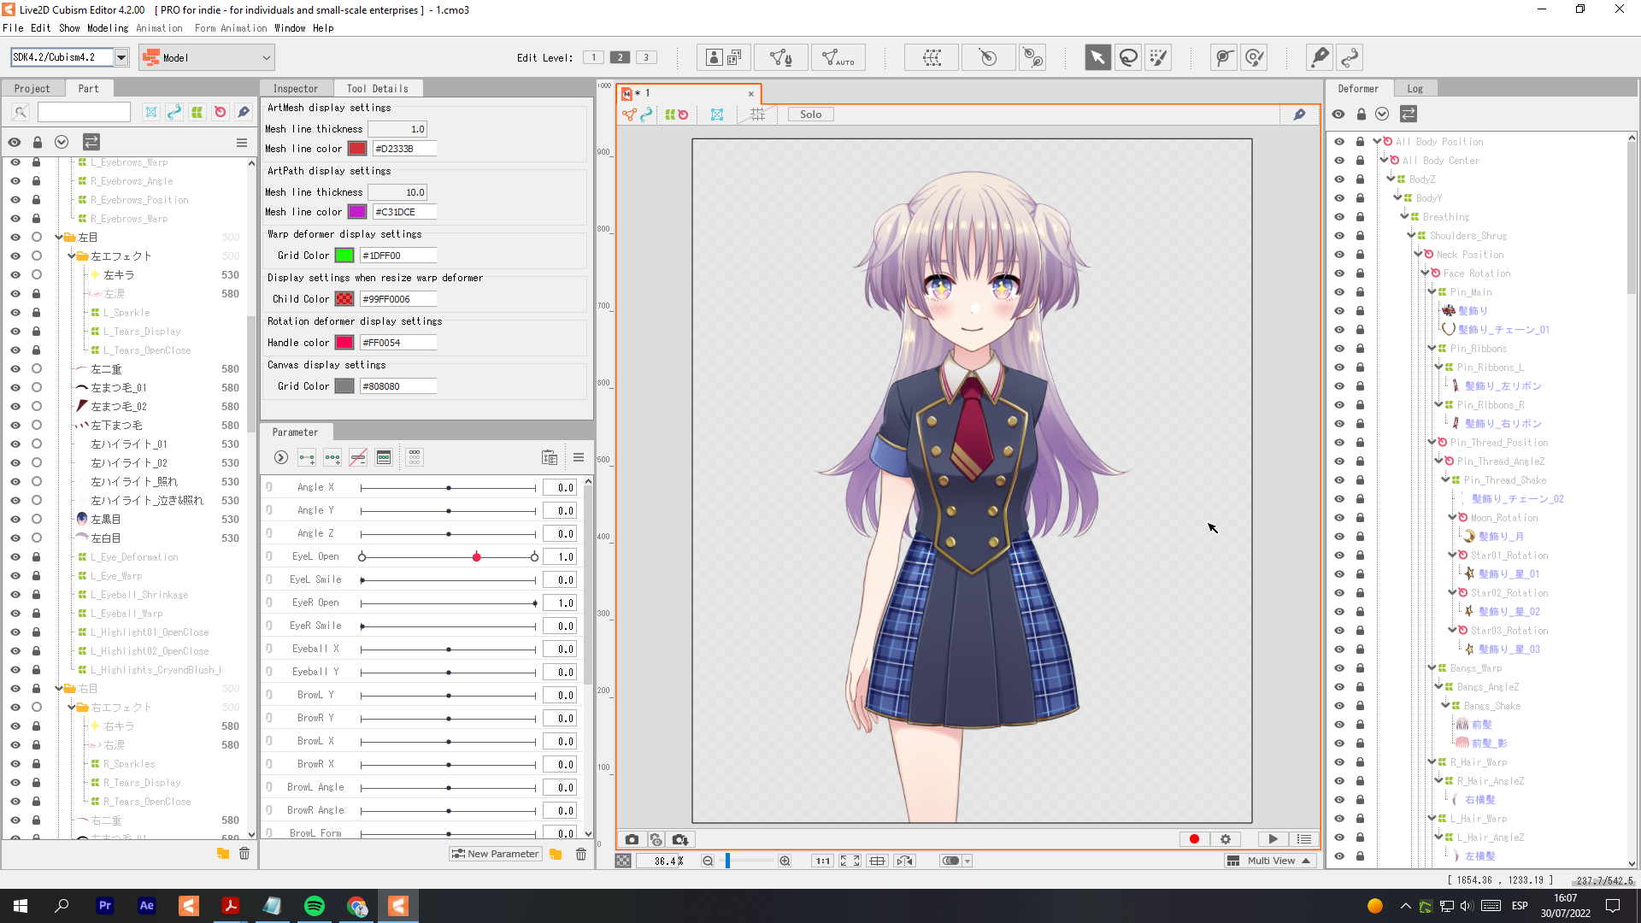The height and width of the screenshot is (923, 1641).
Task: Switch to the Tool Details tab
Action: click(377, 89)
